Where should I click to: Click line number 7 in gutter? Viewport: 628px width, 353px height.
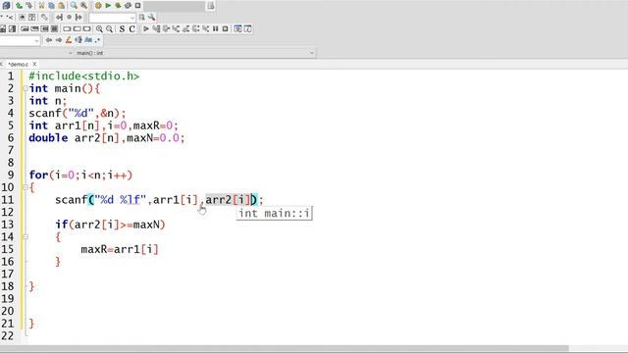point(11,150)
